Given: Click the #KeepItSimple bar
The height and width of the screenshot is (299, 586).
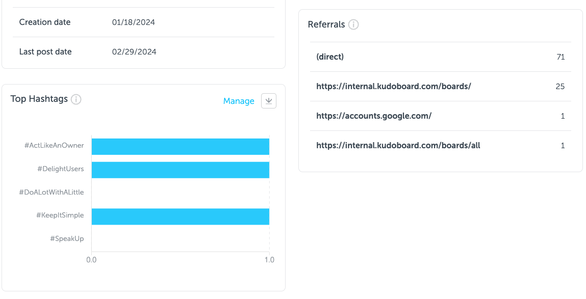Looking at the screenshot, I should [x=181, y=216].
